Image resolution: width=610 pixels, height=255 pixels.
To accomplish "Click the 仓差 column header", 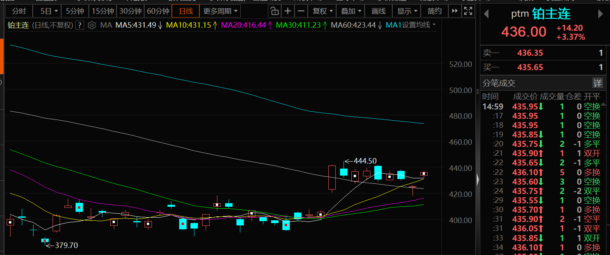I will point(573,97).
